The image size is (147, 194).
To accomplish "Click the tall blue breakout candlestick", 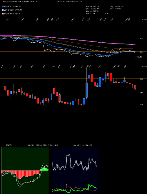I will click(87, 90).
